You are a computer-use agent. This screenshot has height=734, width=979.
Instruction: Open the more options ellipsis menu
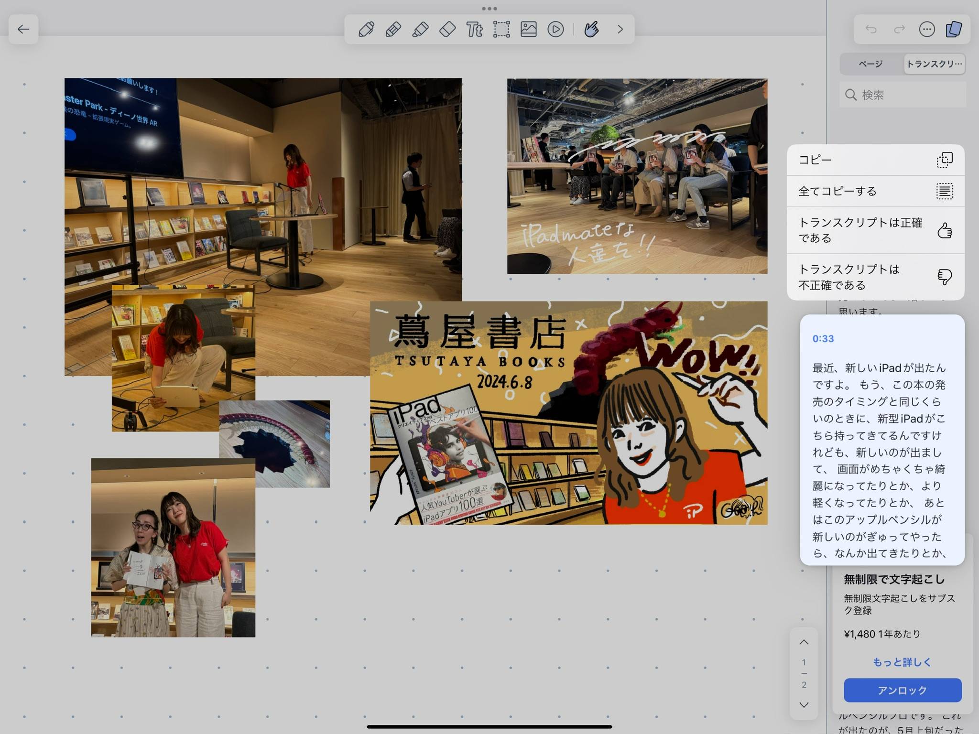click(x=926, y=29)
